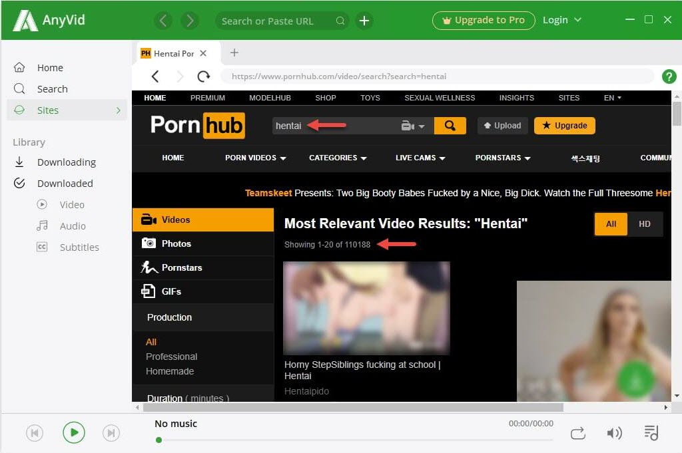The width and height of the screenshot is (682, 453).
Task: Expand the LIVE CAMS dropdown
Action: (x=420, y=158)
